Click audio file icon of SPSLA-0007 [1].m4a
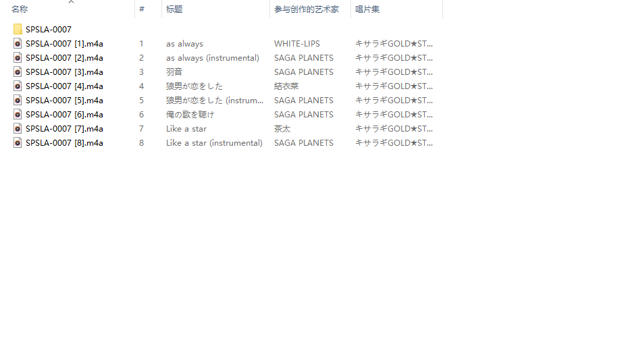Viewport: 632px width, 361px height. tap(18, 43)
